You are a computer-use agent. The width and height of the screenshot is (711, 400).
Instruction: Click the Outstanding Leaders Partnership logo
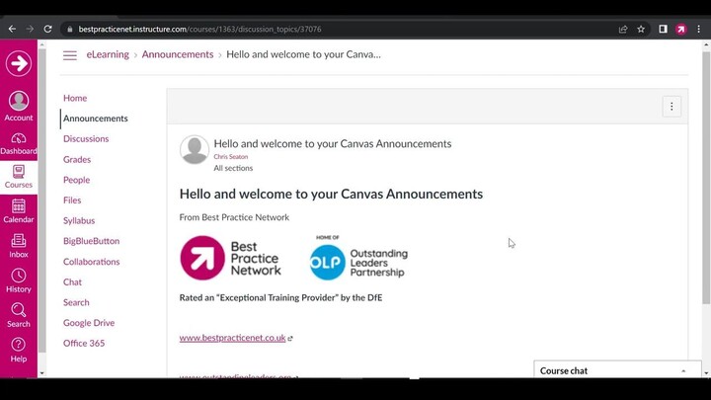coord(358,258)
